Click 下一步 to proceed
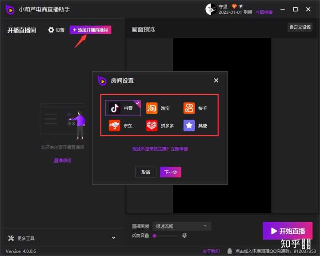The width and height of the screenshot is (320, 256). [x=171, y=172]
